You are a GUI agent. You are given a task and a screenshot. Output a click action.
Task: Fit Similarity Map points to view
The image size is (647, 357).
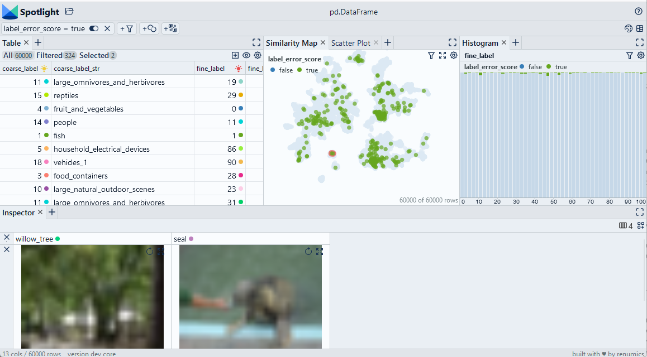coord(443,55)
